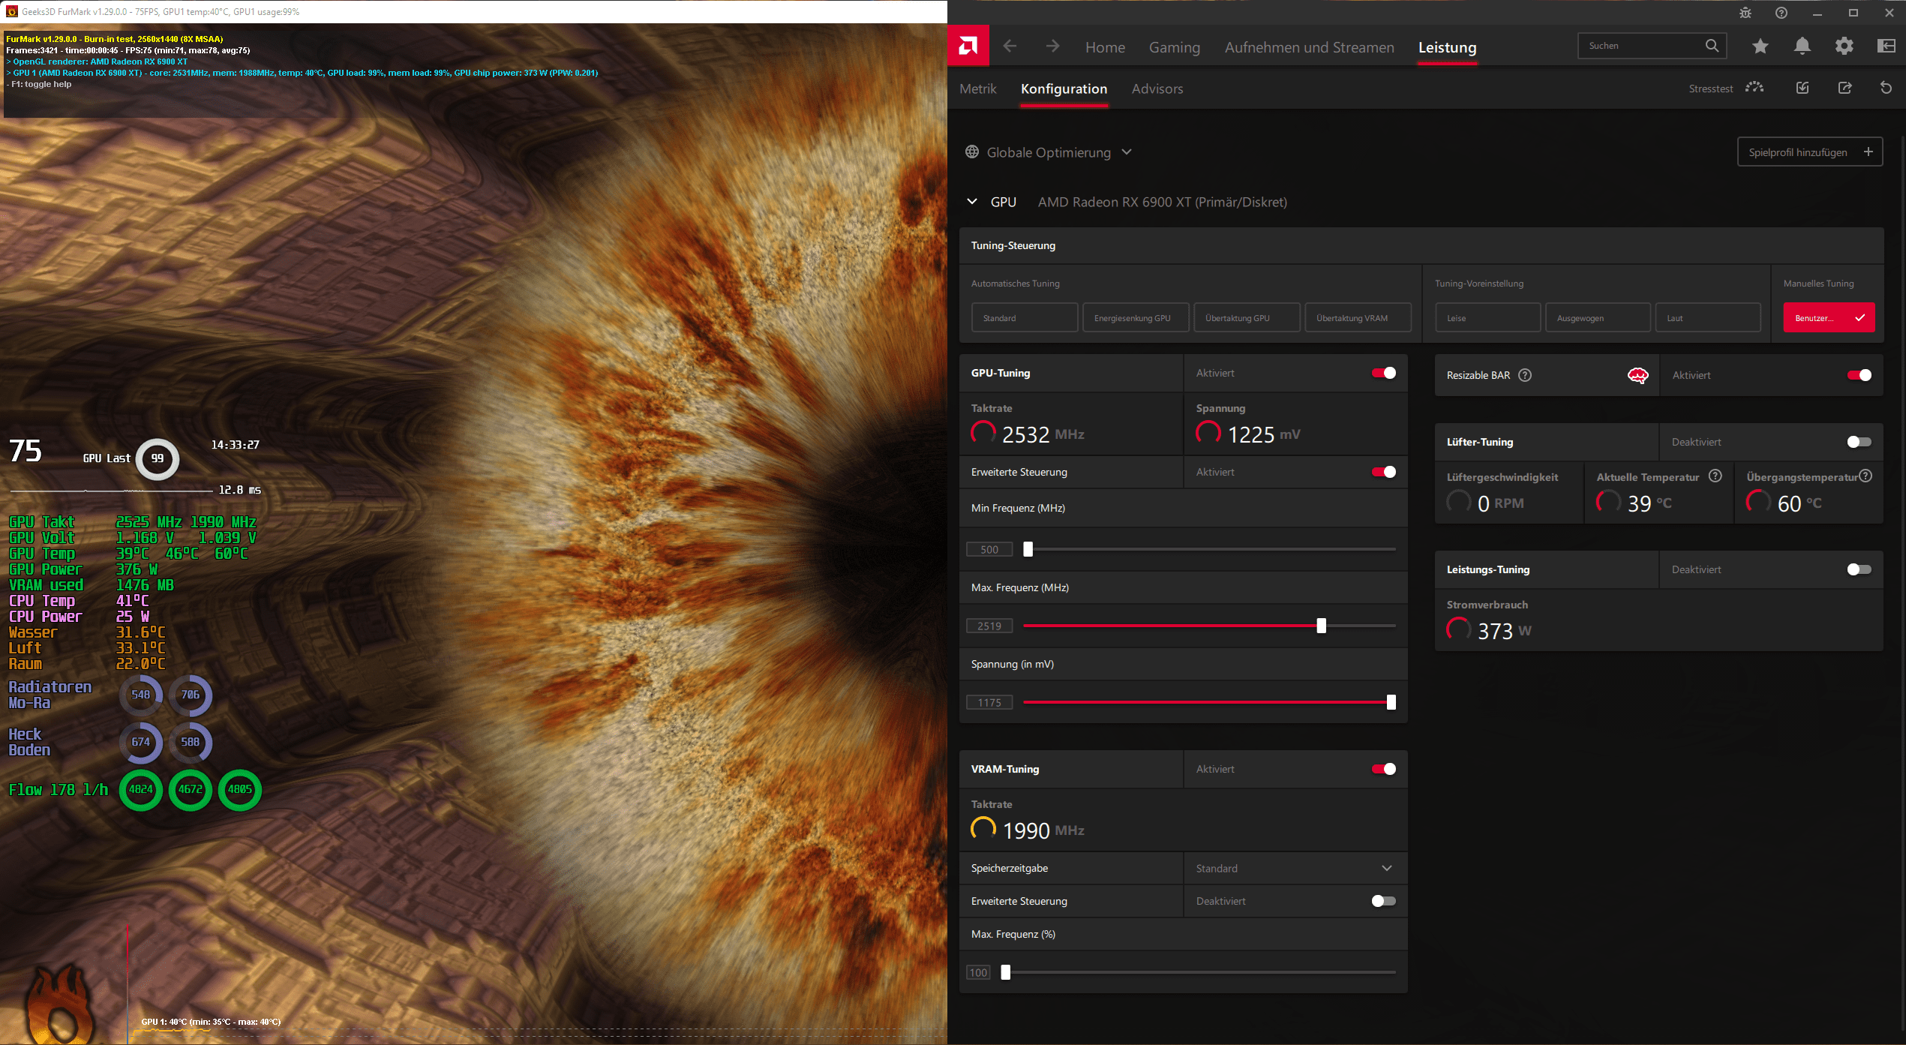Viewport: 1906px width, 1045px height.
Task: Choose Energiesenkung GPU preset
Action: coord(1136,318)
